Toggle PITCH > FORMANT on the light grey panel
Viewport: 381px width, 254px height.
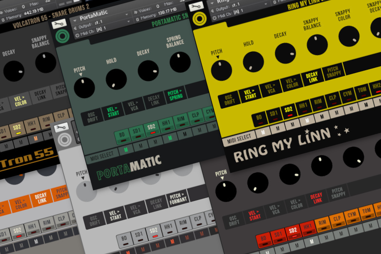pyautogui.click(x=178, y=198)
